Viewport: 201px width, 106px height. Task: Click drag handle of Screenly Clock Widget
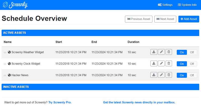point(5,64)
